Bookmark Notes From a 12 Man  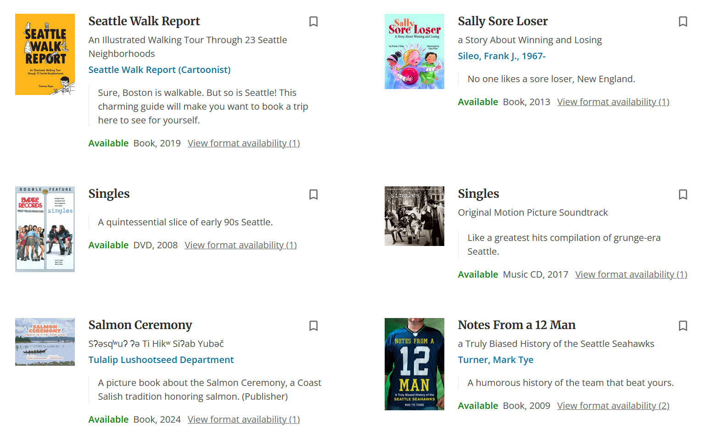tap(683, 326)
